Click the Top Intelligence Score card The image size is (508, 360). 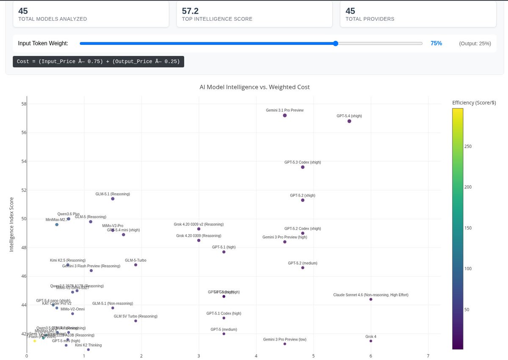tap(254, 14)
